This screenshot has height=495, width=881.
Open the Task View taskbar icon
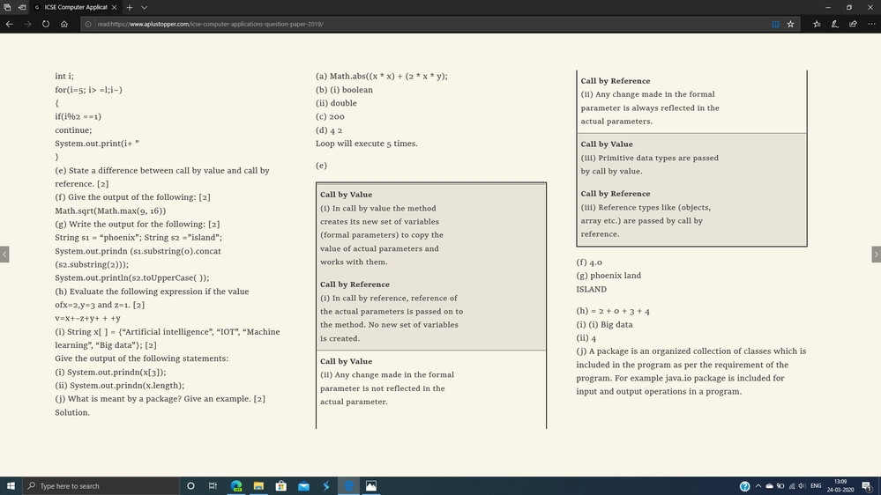tap(213, 486)
